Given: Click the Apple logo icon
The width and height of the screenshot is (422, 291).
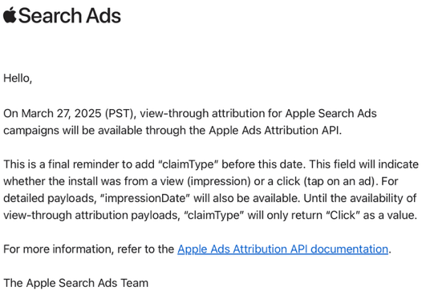Looking at the screenshot, I should [10, 15].
